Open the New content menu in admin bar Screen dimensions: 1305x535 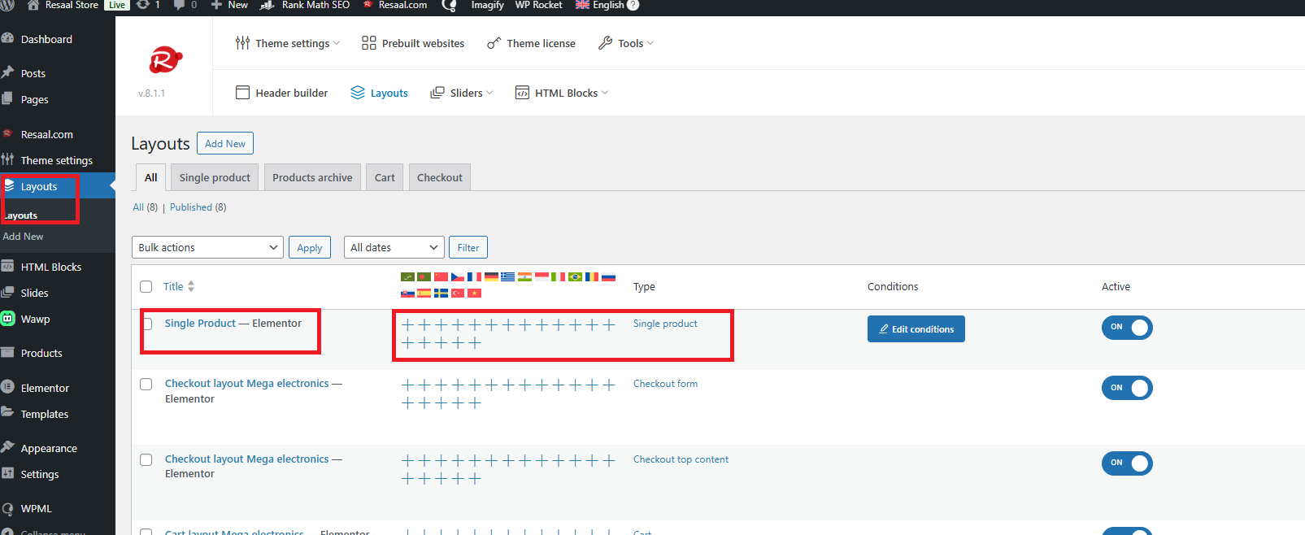[x=228, y=5]
